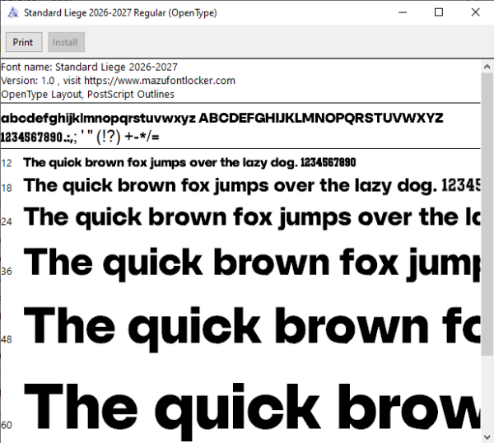Click the Version 1.0 mazufontlocker.com line

[x=118, y=81]
